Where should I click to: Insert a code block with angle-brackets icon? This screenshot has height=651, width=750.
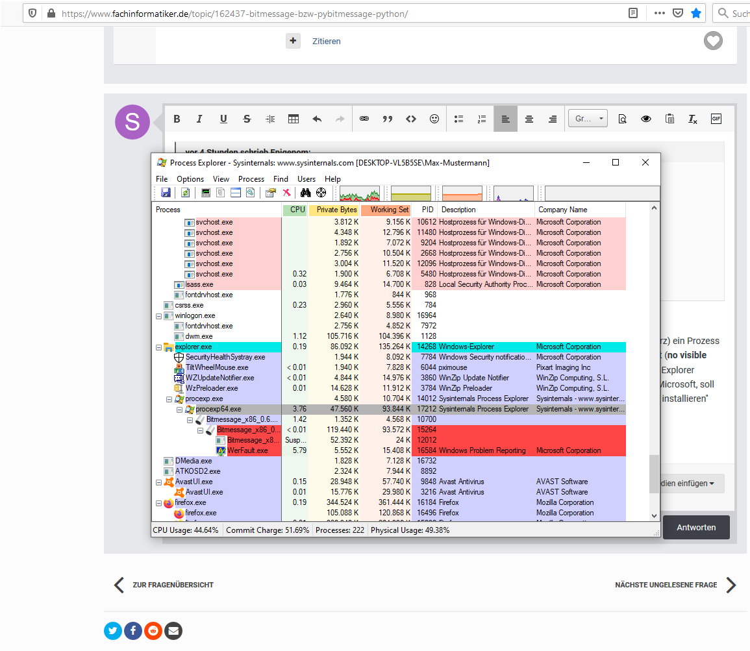coord(411,119)
